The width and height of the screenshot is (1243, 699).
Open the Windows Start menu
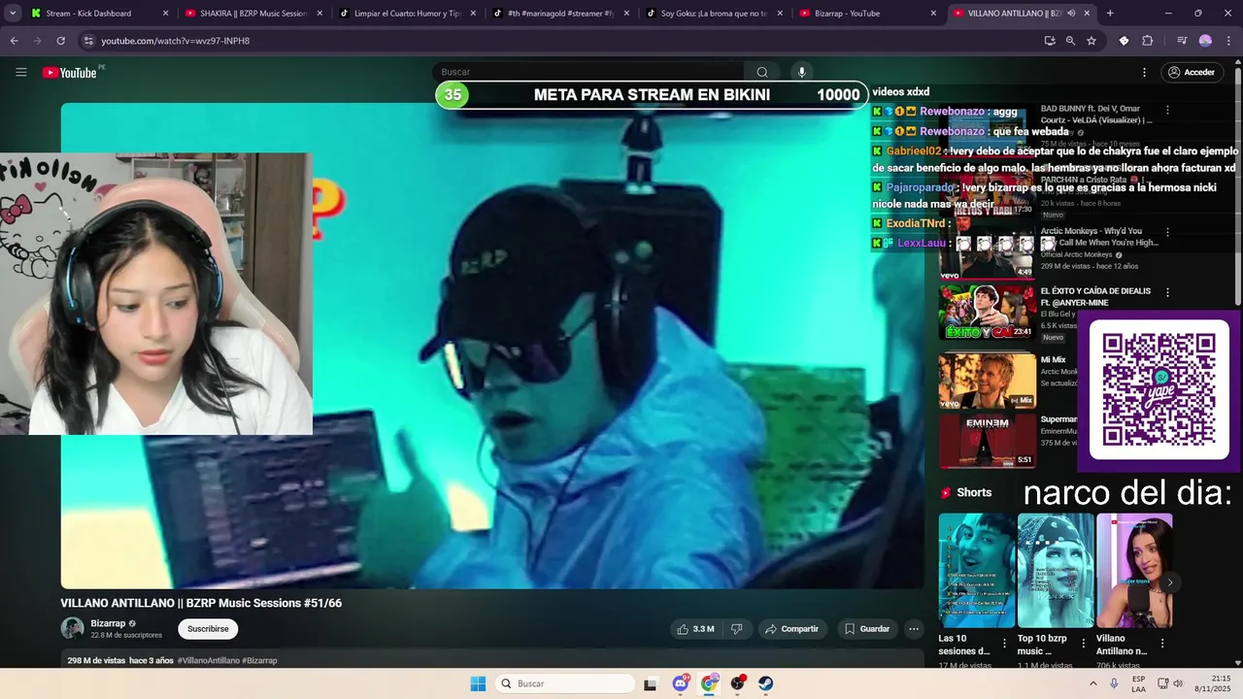point(478,683)
